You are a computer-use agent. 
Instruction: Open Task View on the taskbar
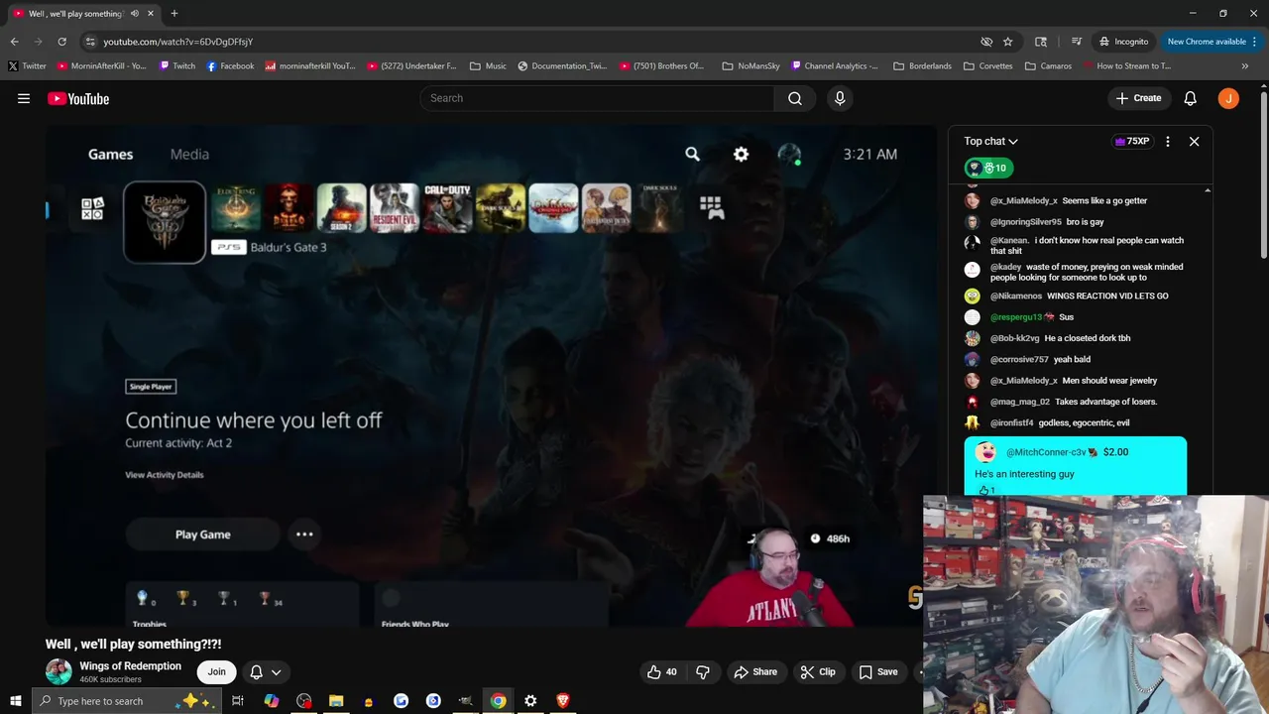click(x=238, y=701)
